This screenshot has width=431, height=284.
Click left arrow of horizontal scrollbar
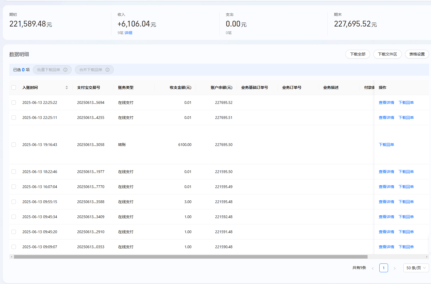(x=11, y=257)
